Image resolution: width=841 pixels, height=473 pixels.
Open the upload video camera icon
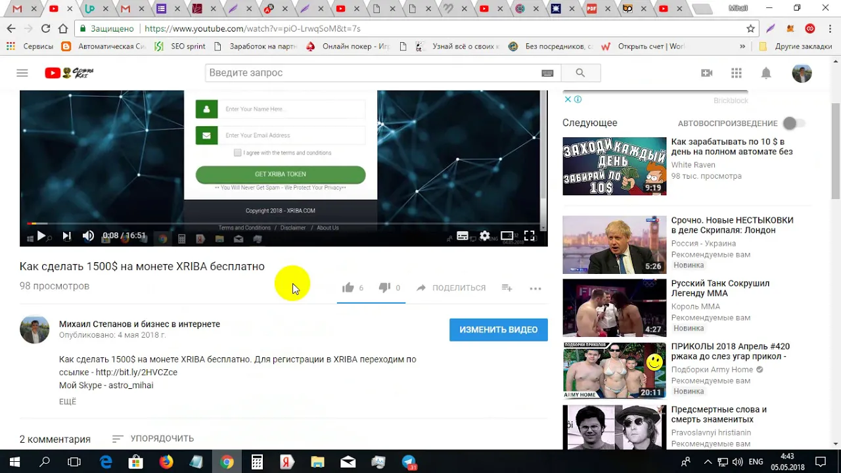[x=707, y=73]
